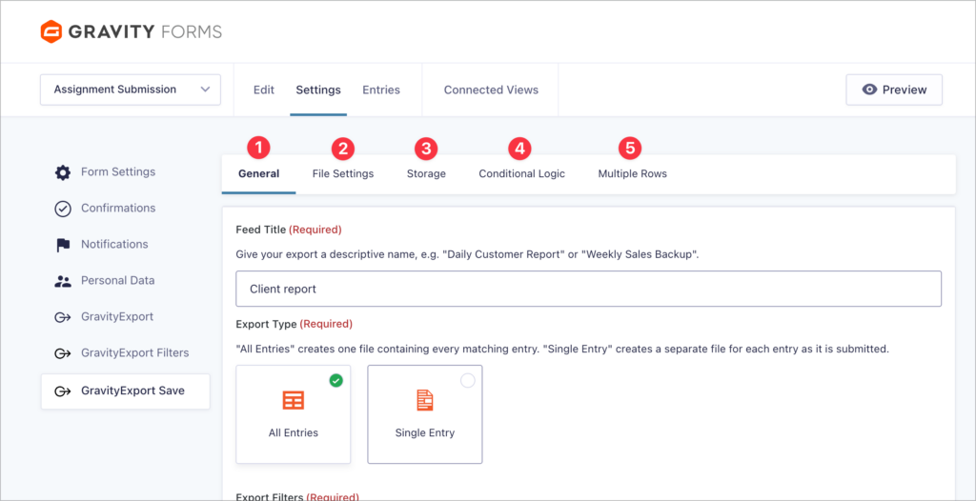The image size is (976, 501).
Task: Click the All Entries spreadsheet icon
Action: pos(294,399)
